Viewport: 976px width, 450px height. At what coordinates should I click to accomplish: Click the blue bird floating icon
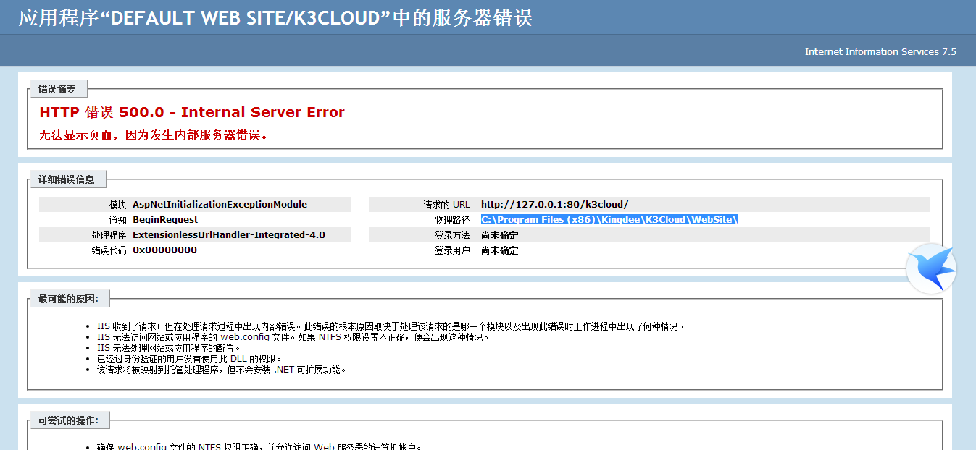point(932,269)
